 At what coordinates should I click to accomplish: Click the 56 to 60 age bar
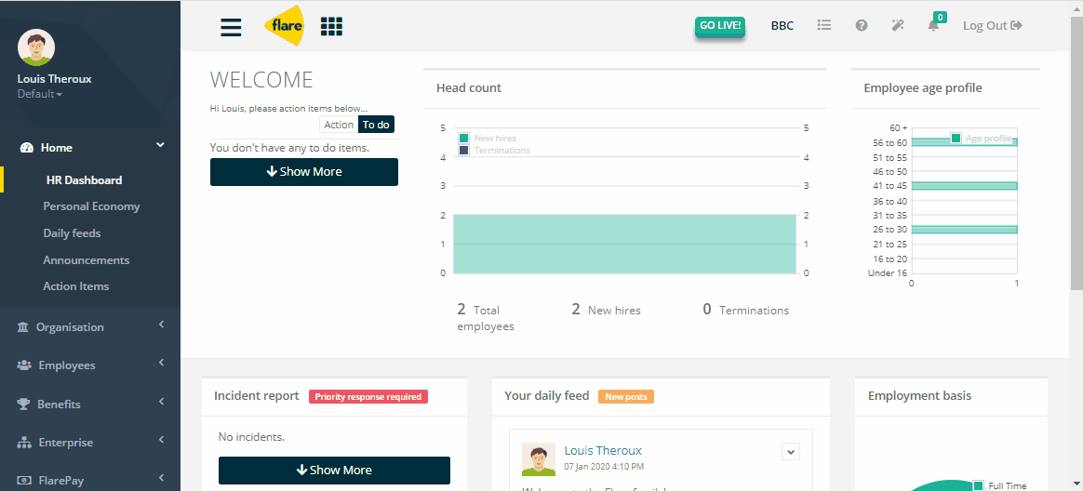tap(964, 141)
